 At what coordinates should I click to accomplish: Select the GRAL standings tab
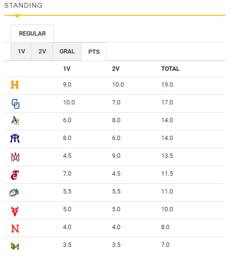click(67, 51)
